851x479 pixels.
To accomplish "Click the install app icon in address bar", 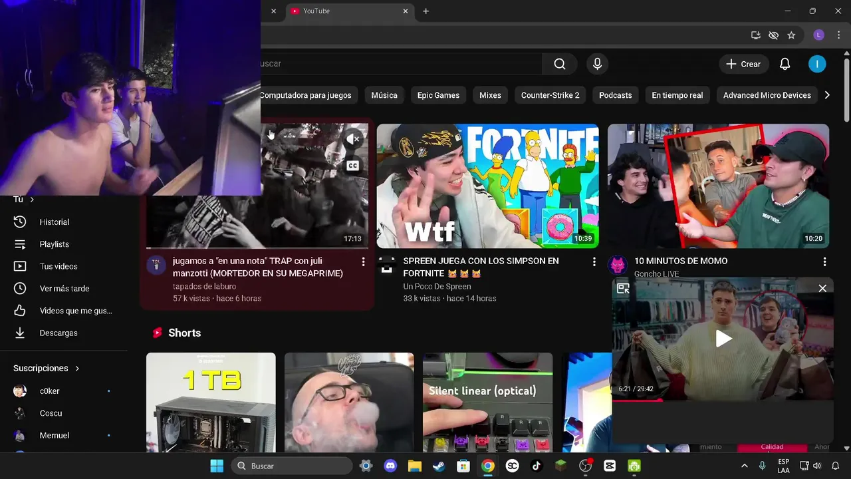I will 756,35.
